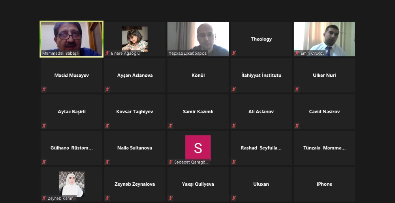Select Emin Orucov's video tile

[324, 39]
